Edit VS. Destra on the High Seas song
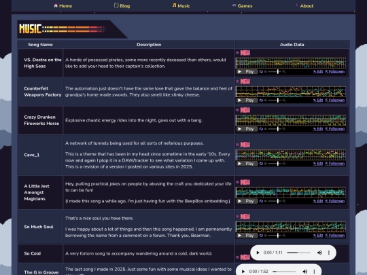Screen dimensions: 367x275 coord(318,71)
